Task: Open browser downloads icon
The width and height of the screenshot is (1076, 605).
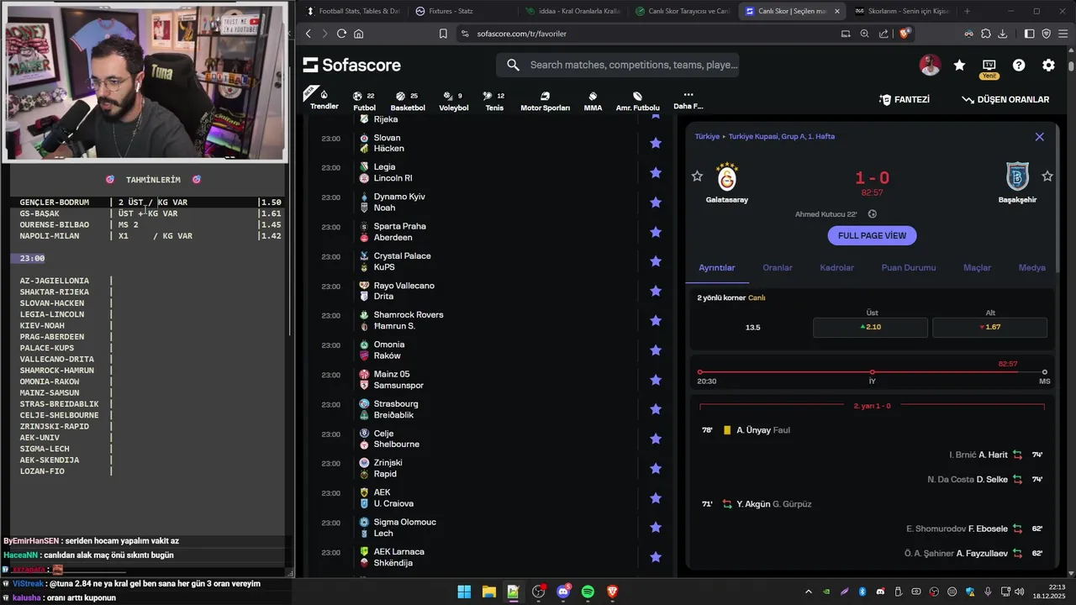Action: tap(1002, 34)
